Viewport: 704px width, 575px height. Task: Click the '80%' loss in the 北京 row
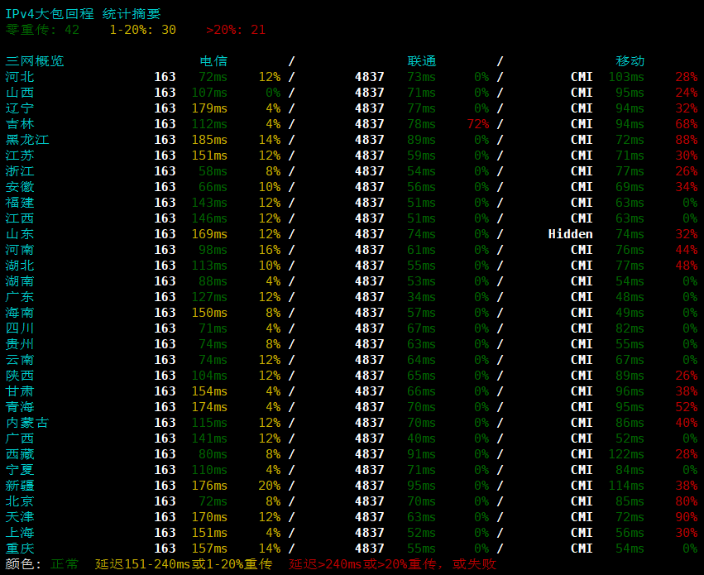click(x=687, y=501)
